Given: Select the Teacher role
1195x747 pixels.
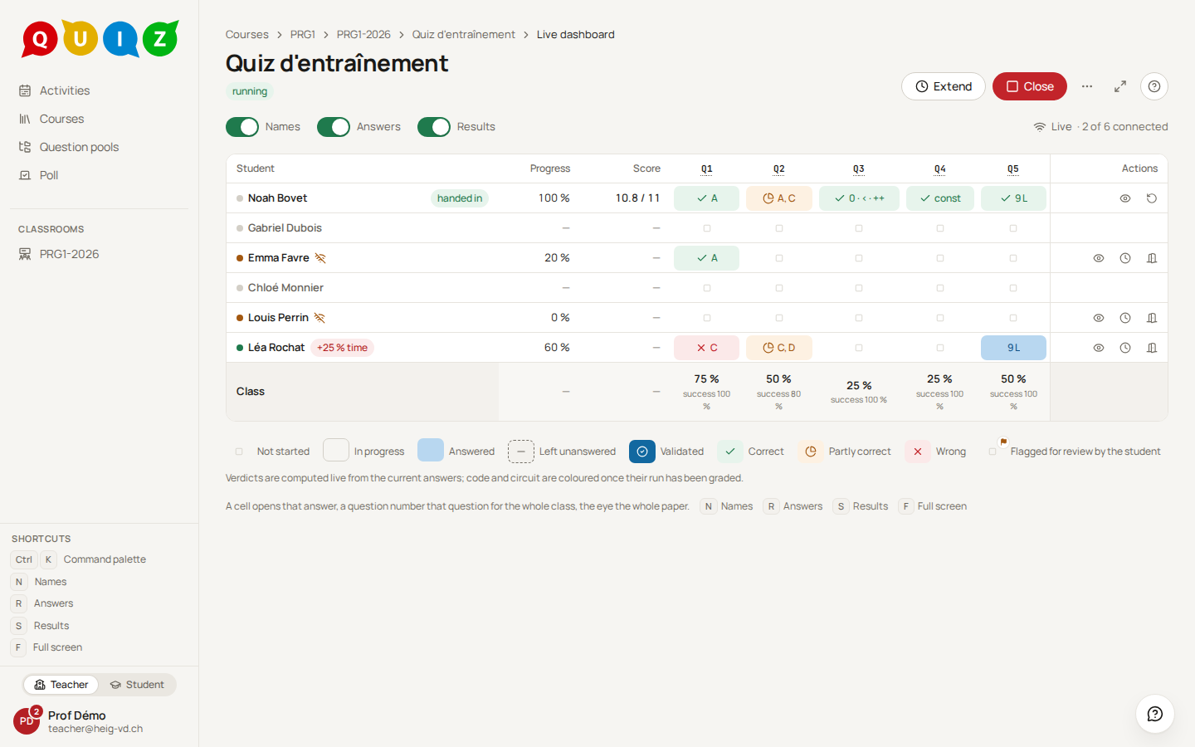Looking at the screenshot, I should pos(61,685).
